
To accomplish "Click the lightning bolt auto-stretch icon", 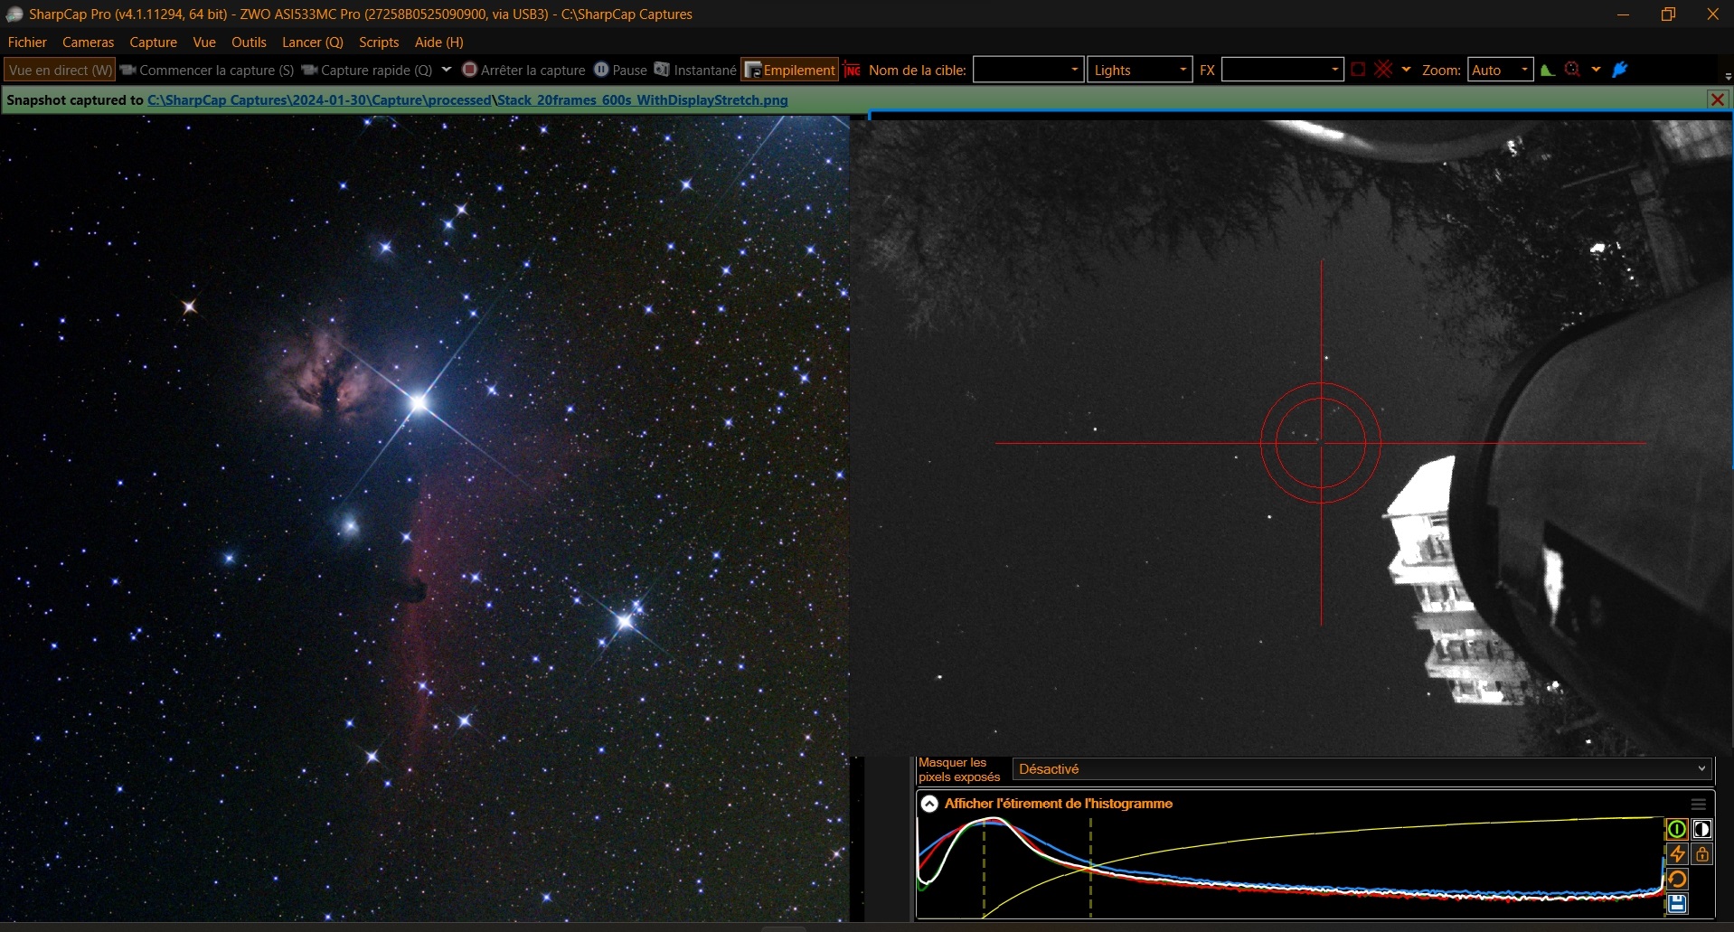I will click(x=1677, y=854).
